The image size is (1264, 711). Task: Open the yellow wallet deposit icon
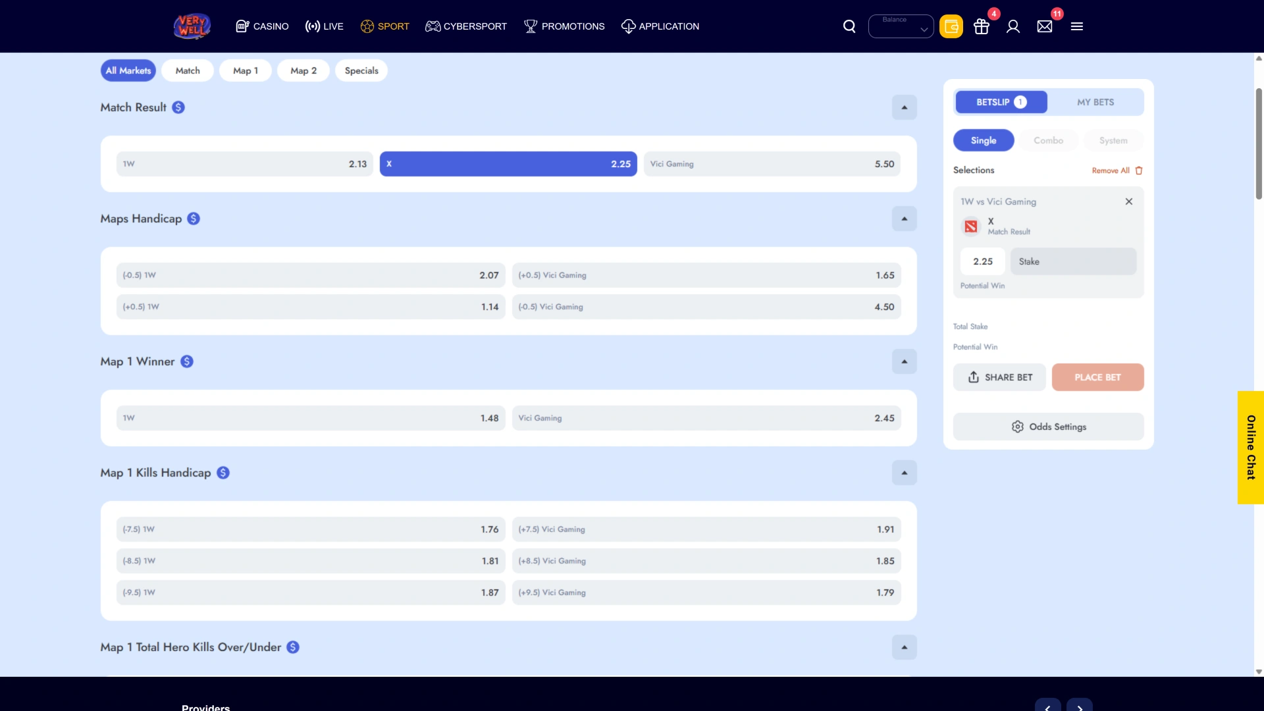point(951,26)
